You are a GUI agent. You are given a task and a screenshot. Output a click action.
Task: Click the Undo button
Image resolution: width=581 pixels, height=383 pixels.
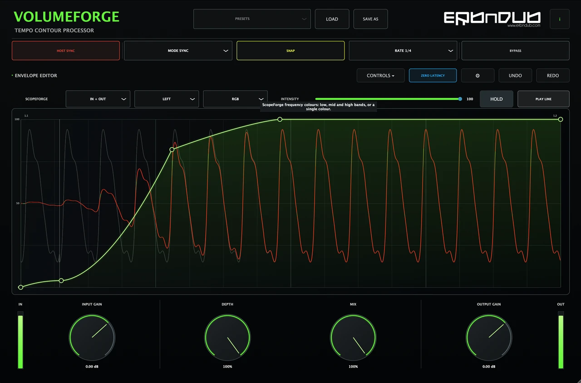(x=515, y=75)
